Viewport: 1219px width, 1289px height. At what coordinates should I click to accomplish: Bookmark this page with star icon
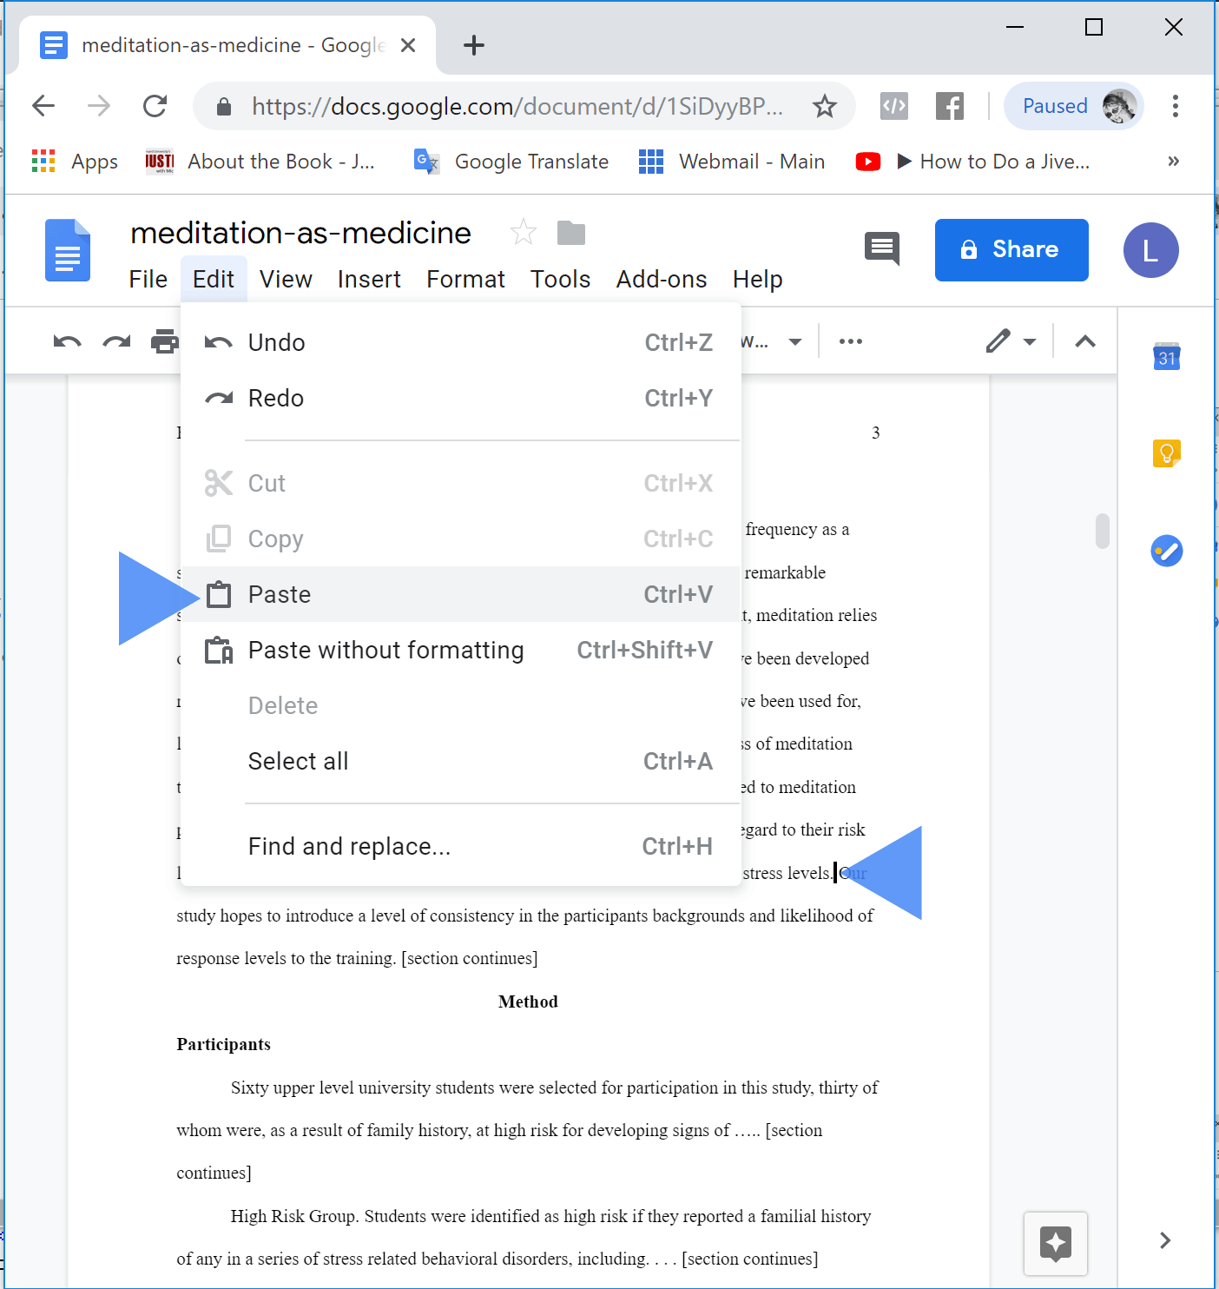pos(824,106)
